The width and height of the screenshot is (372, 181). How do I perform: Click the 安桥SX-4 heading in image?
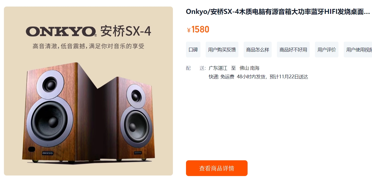tap(126, 31)
